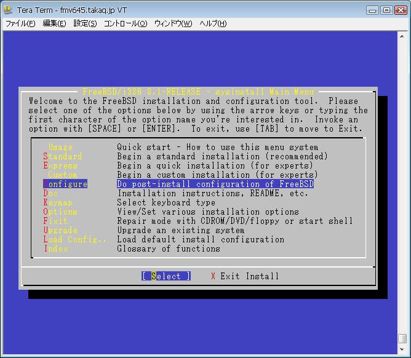Image resolution: width=411 pixels, height=358 pixels.
Task: Select the Usage menu entry
Action: point(60,148)
